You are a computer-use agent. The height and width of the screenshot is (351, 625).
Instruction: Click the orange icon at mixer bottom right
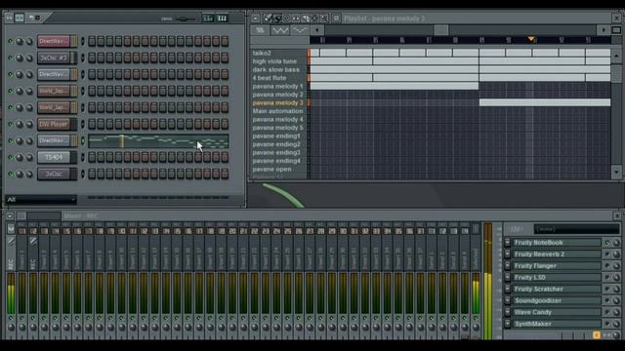tap(597, 335)
